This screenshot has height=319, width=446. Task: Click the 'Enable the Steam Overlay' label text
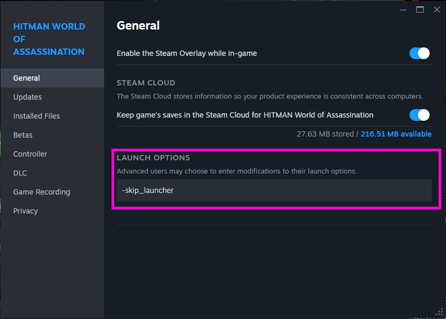[187, 53]
